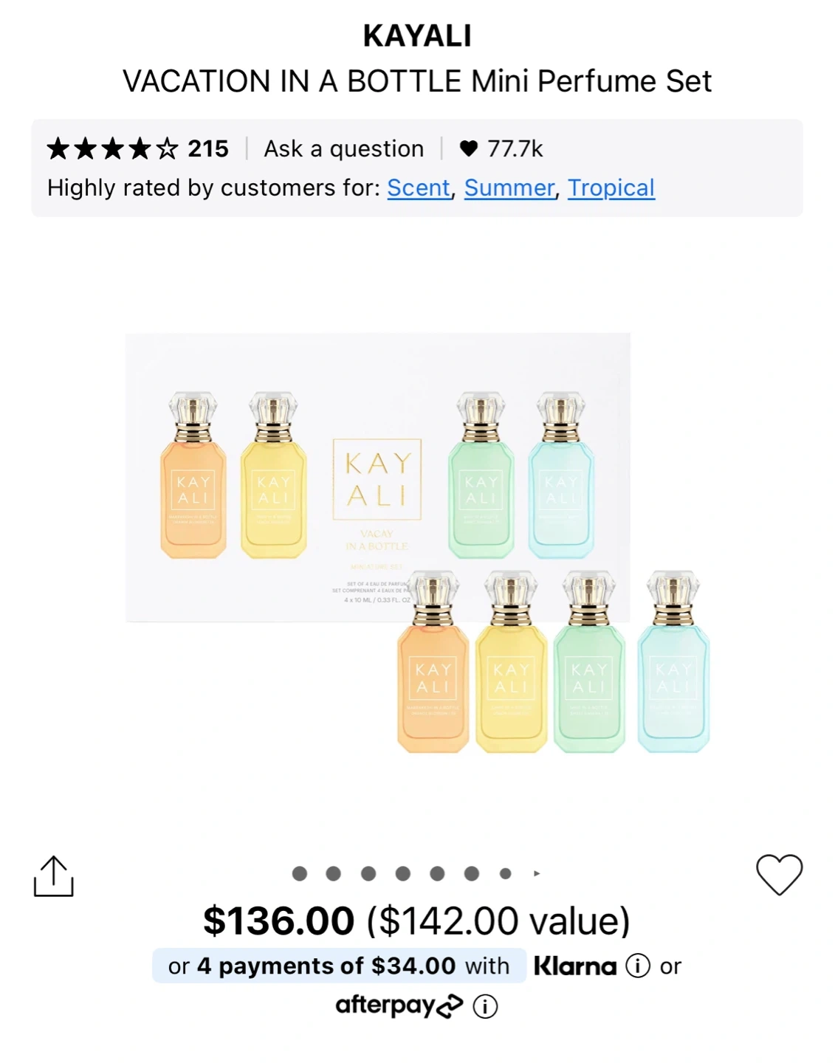Tap the share icon
The width and height of the screenshot is (835, 1063).
pyautogui.click(x=54, y=877)
